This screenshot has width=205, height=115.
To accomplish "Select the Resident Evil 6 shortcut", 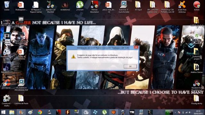I will 7,68.
